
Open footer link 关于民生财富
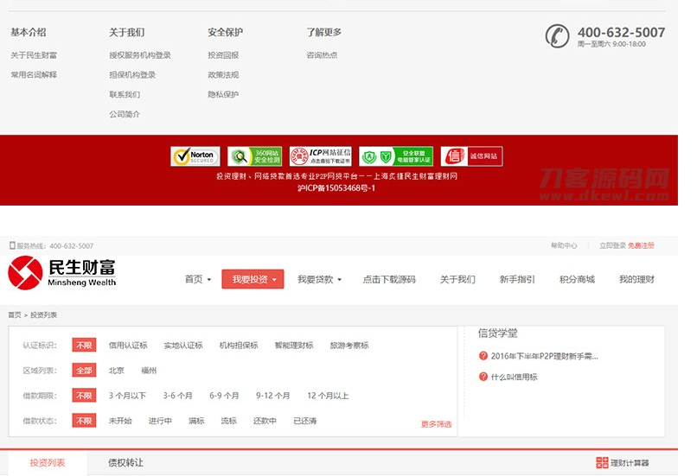34,55
